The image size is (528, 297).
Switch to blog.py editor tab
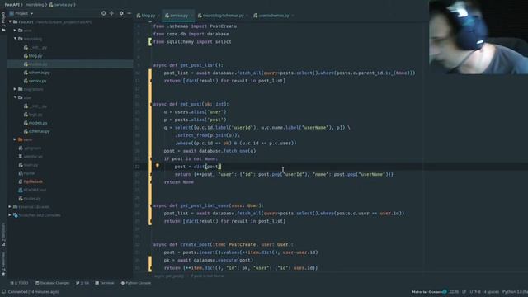click(146, 16)
